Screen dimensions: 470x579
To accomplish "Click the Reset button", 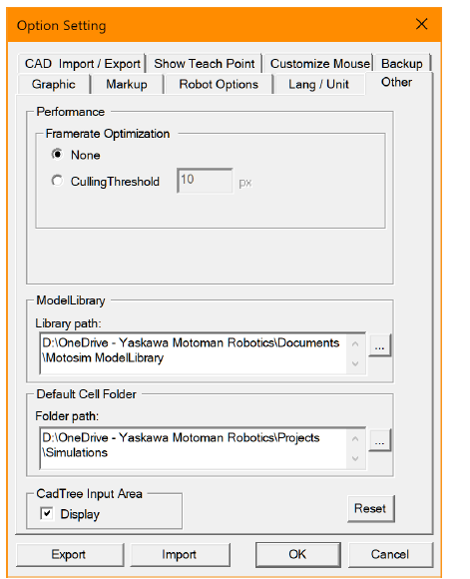I will pyautogui.click(x=370, y=508).
